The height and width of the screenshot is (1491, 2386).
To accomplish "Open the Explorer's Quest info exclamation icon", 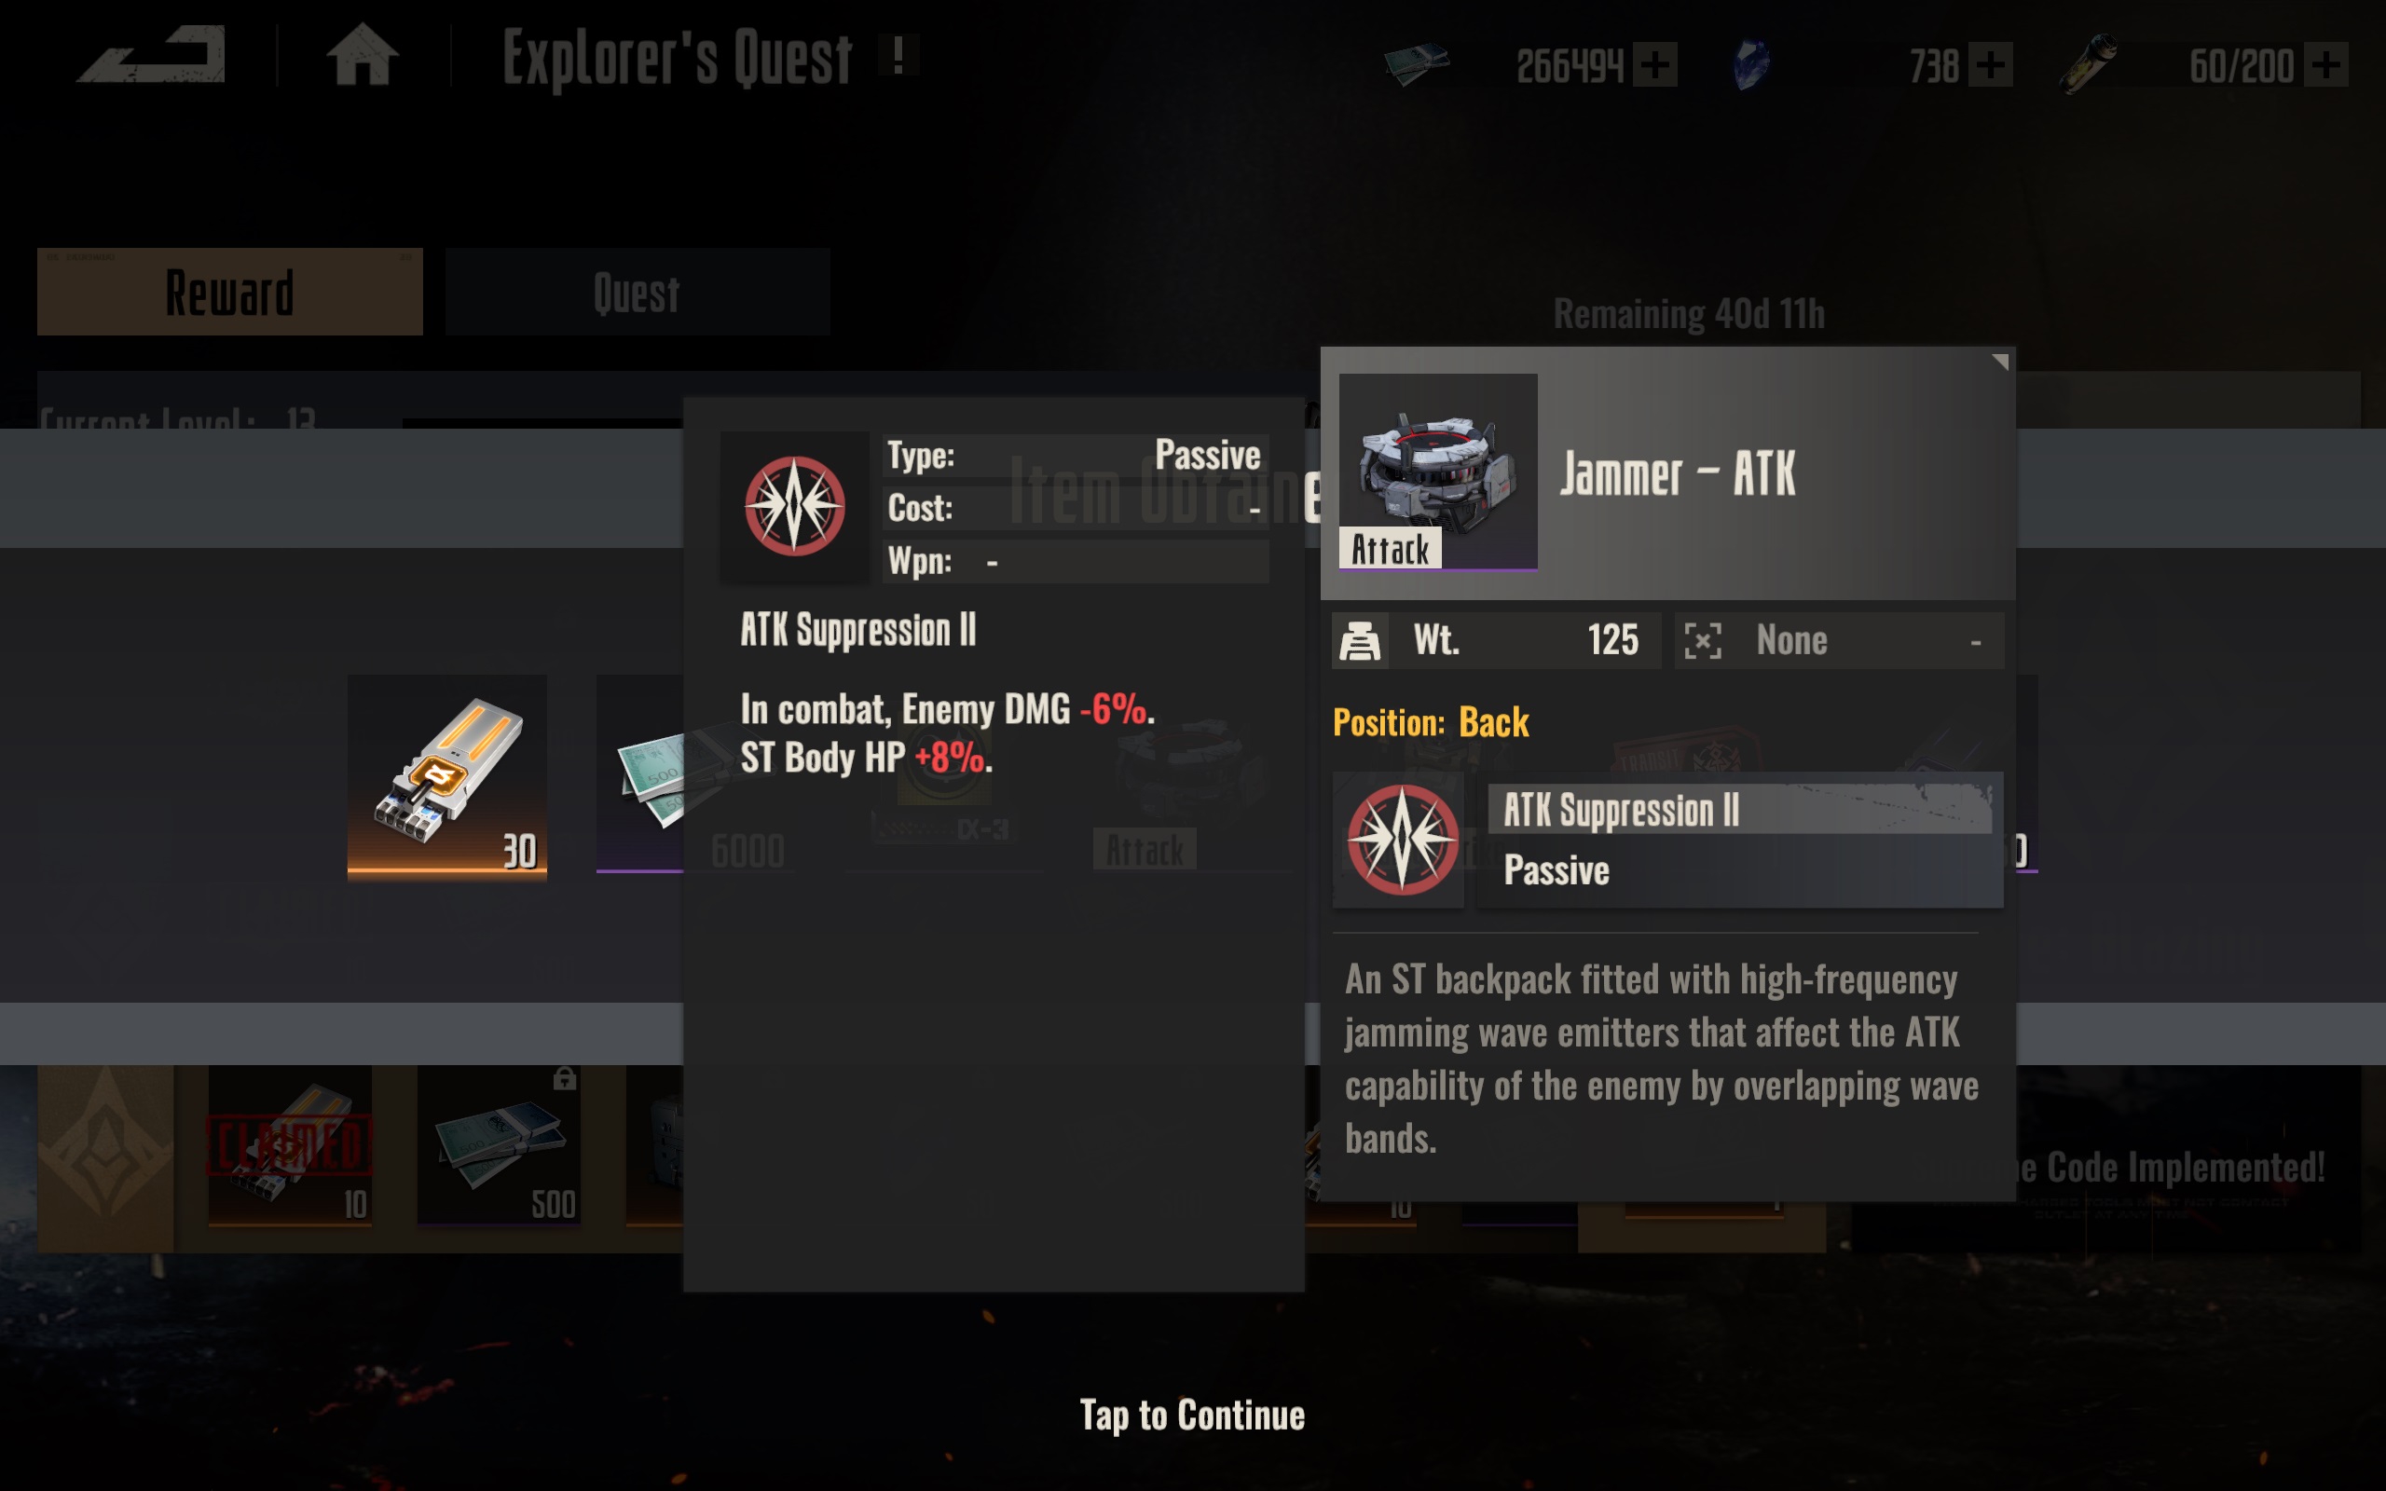I will click(898, 55).
